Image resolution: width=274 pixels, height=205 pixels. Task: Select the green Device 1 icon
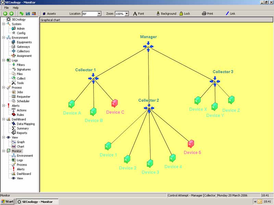click(x=108, y=146)
